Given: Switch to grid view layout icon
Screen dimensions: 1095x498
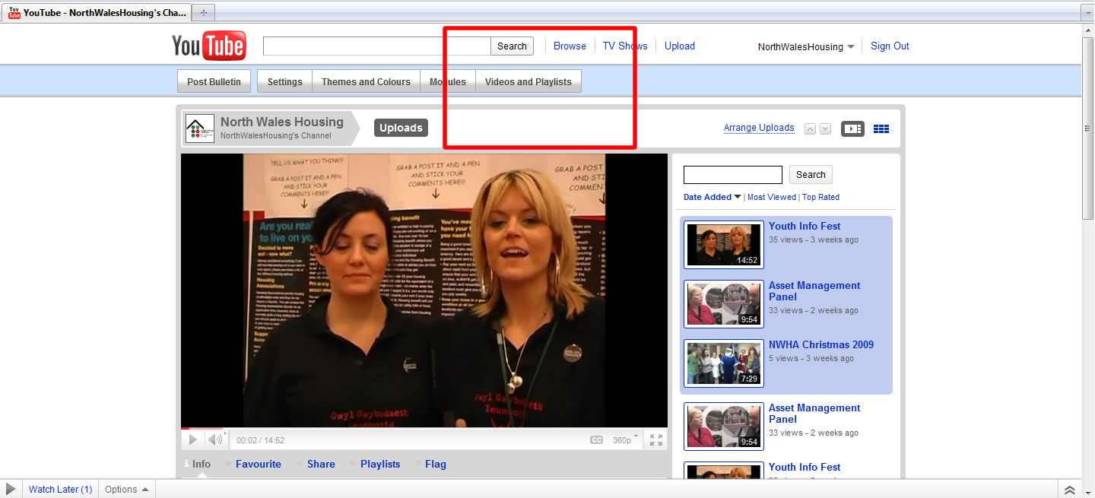Looking at the screenshot, I should click(881, 128).
